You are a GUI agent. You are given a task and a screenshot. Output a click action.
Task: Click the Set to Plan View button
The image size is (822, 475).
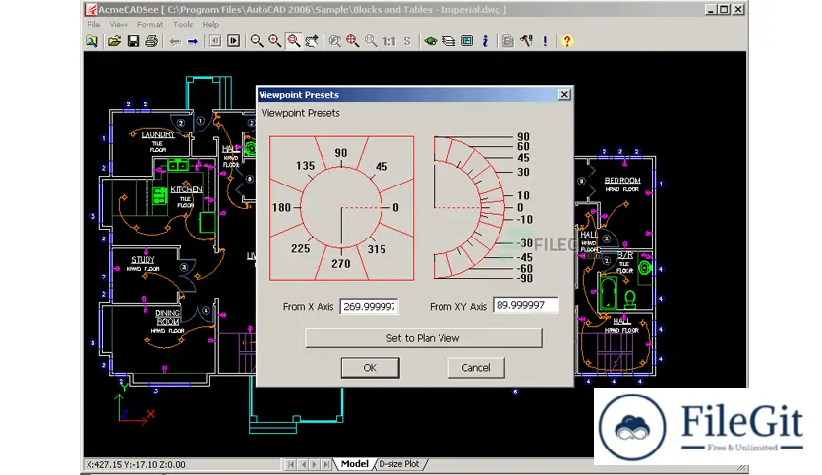coord(423,338)
